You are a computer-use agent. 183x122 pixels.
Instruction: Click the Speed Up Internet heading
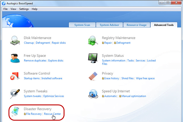click(x=116, y=91)
